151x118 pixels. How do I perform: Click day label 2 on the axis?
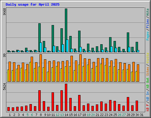coord(14,115)
